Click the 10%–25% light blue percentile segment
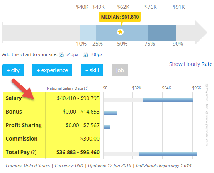This screenshot has height=173, width=214. click(88, 33)
